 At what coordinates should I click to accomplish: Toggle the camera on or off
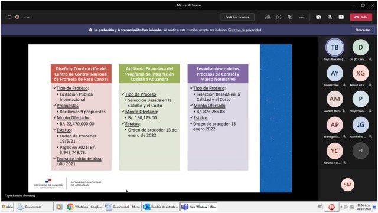(x=318, y=17)
